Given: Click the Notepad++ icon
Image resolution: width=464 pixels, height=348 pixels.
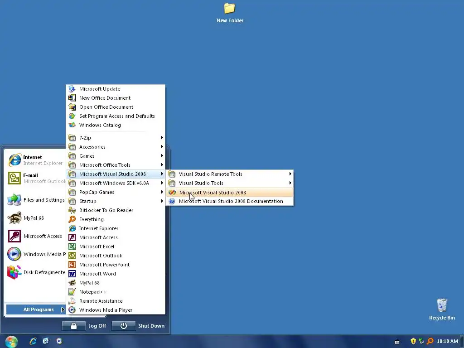Looking at the screenshot, I should [72, 292].
